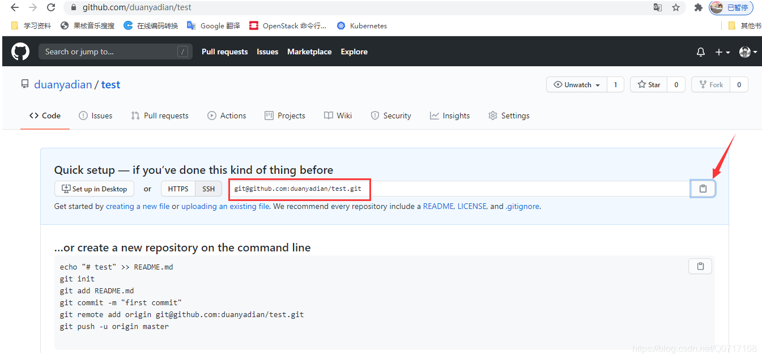The width and height of the screenshot is (762, 359).
Task: Switch to the Actions tab
Action: [x=227, y=116]
